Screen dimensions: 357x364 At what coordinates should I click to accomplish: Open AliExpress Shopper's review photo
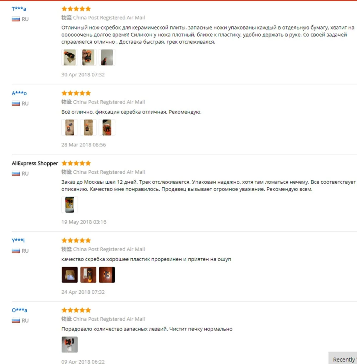tap(70, 205)
